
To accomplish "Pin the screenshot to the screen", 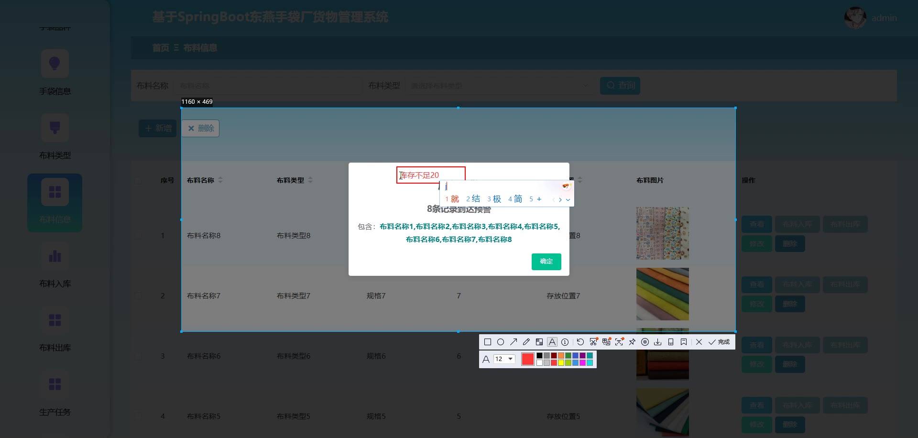I will point(632,342).
